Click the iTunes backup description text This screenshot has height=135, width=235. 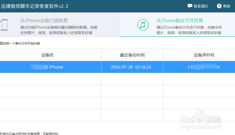point(189,30)
